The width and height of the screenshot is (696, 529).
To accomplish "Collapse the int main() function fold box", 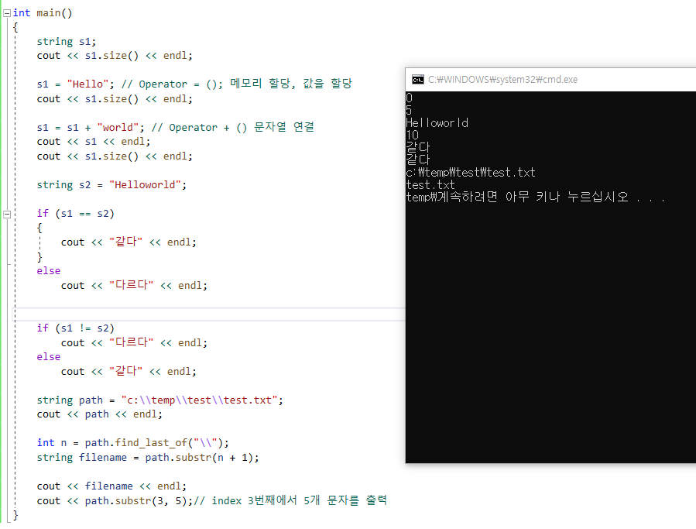I will tap(6, 12).
